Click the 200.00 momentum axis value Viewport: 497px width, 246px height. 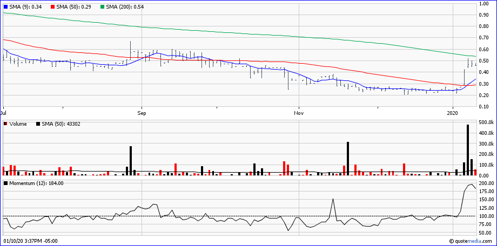486,183
